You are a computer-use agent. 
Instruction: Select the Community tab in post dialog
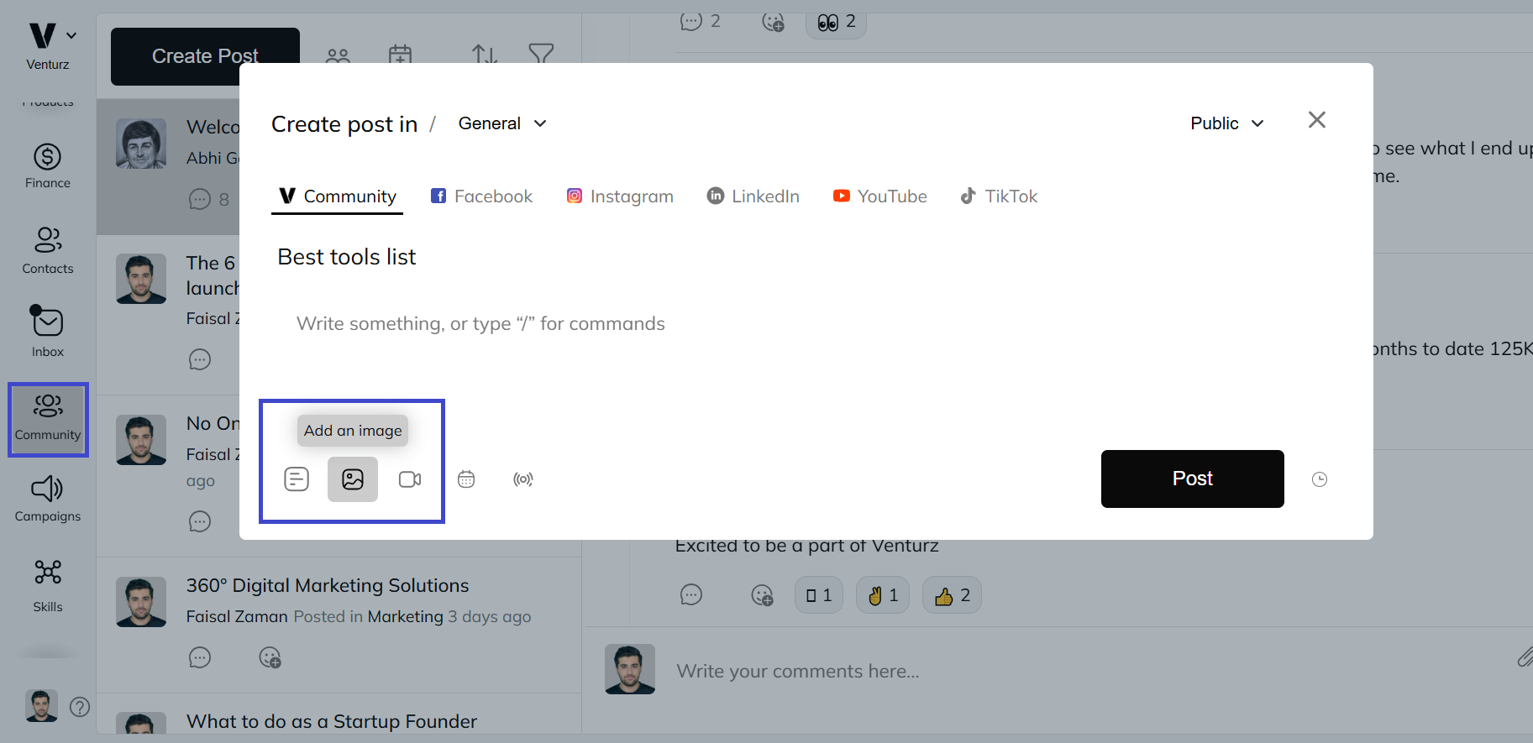[338, 196]
